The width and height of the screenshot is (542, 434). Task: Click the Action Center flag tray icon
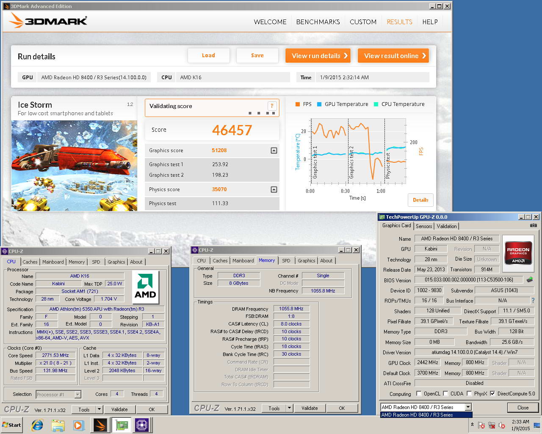click(481, 425)
